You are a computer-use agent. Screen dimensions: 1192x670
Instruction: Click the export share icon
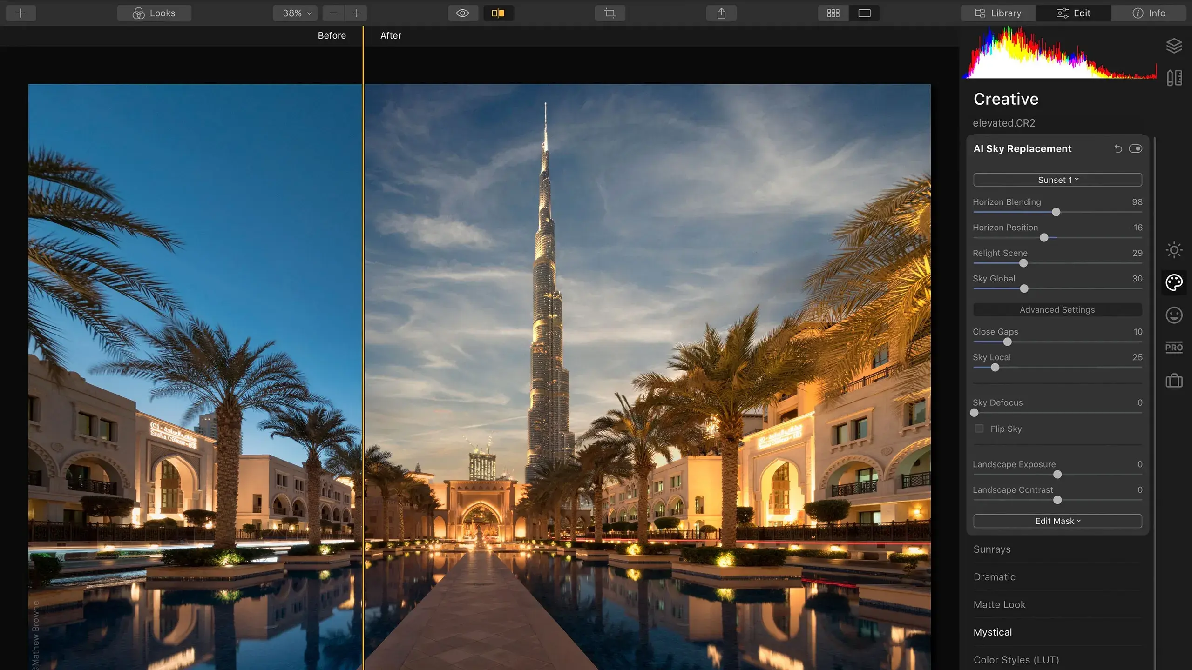point(721,13)
